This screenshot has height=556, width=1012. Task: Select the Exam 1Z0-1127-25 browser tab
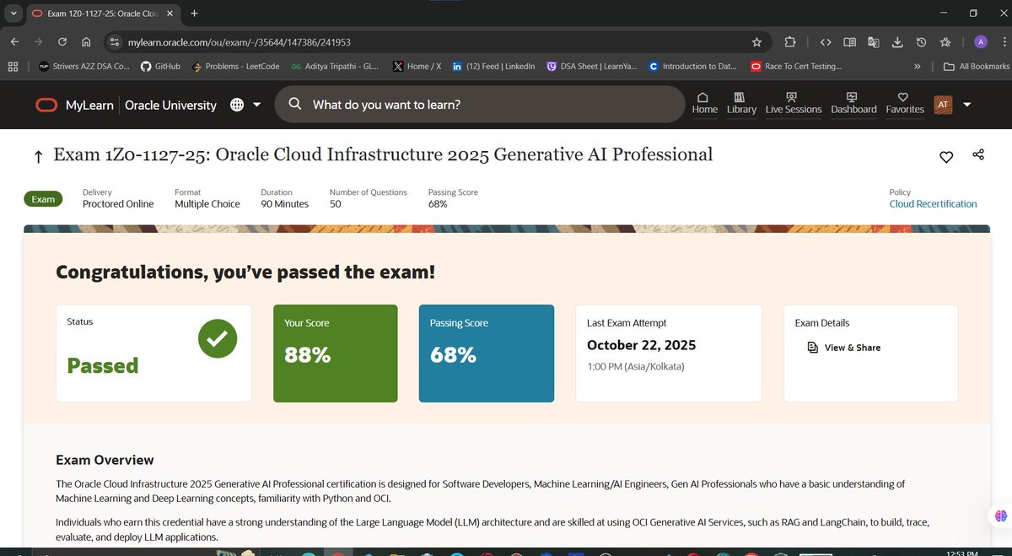coord(101,14)
